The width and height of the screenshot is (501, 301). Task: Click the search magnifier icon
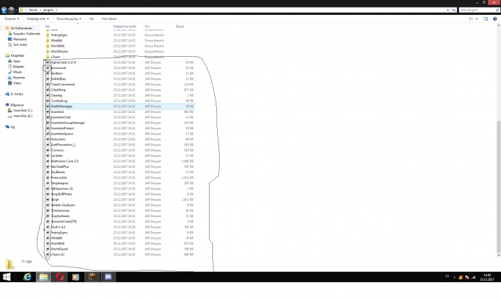[497, 10]
